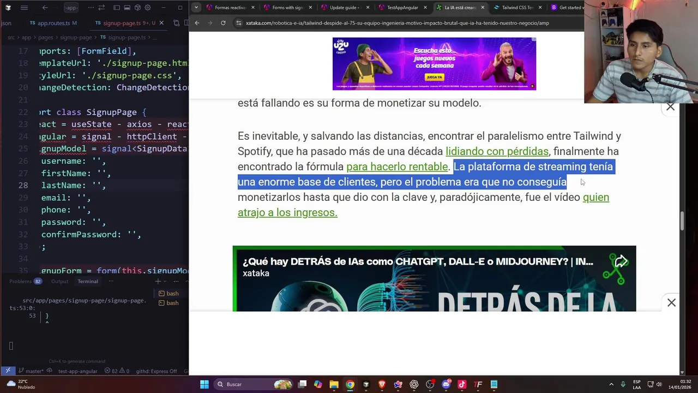
Task: Open the Cursor app menu hamburger icon
Action: click(24, 8)
